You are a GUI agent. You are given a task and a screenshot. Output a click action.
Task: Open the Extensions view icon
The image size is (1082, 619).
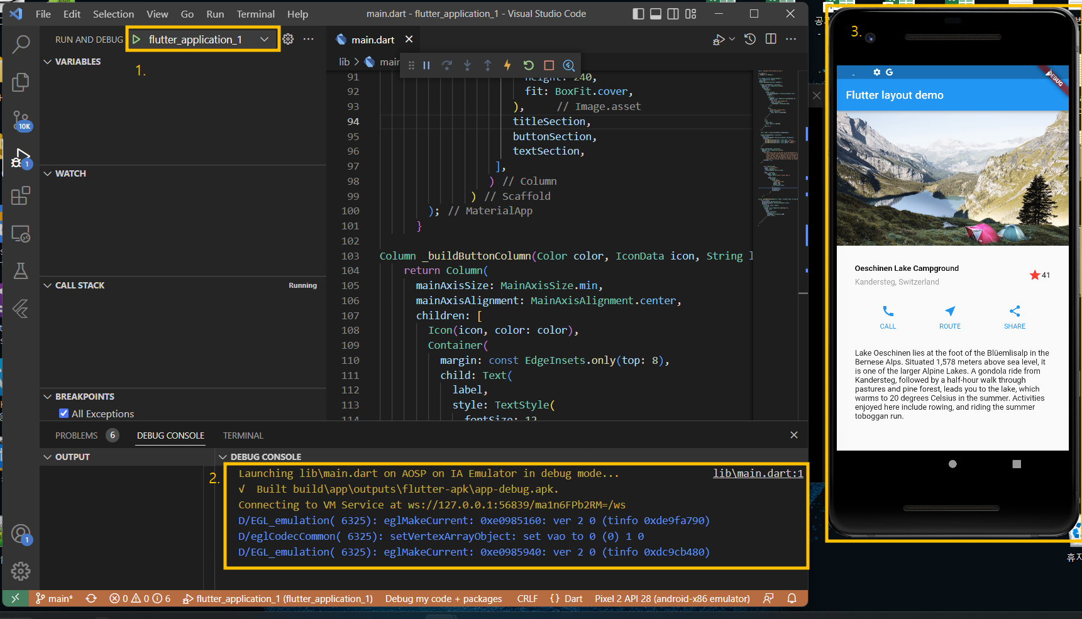coord(21,196)
